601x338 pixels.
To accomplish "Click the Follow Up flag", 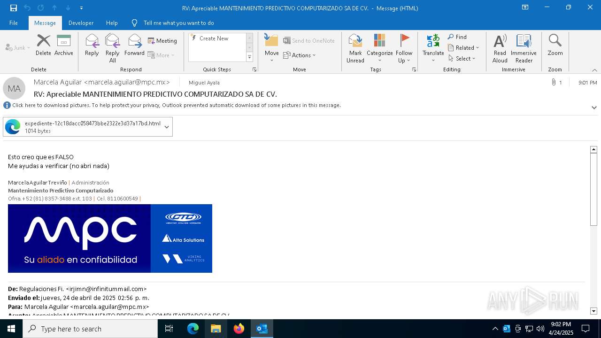I will [404, 48].
